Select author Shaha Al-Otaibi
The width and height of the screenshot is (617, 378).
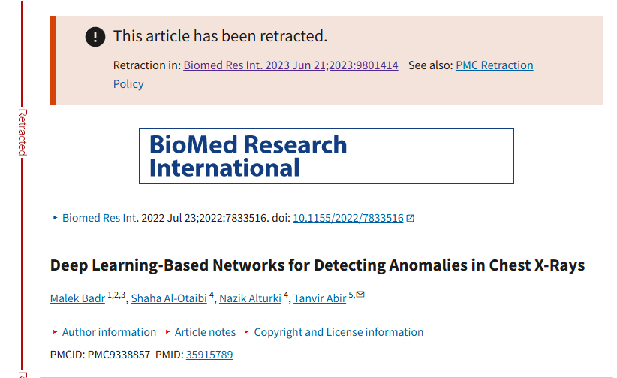(x=168, y=298)
